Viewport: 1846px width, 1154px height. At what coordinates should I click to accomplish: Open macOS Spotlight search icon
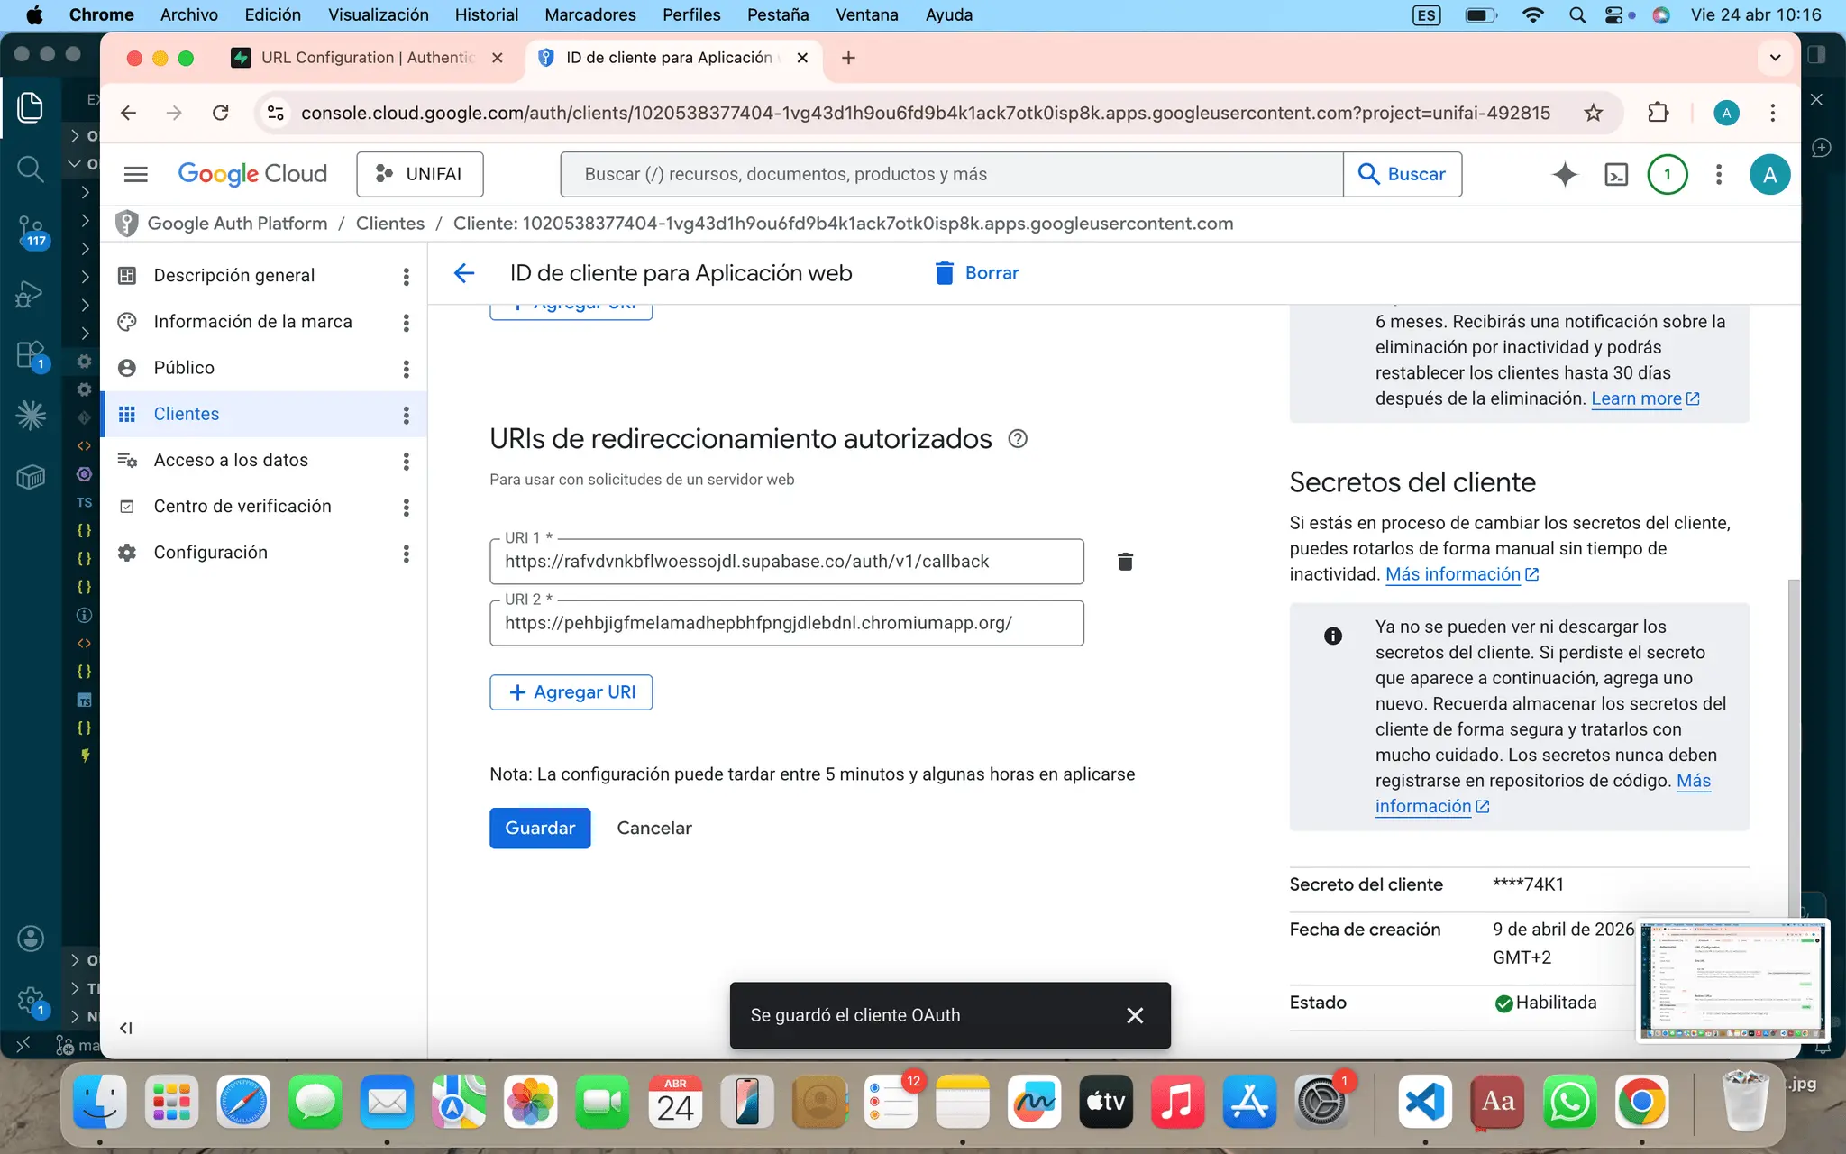[1576, 14]
